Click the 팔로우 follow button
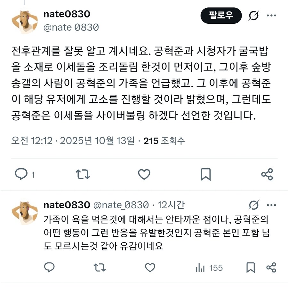The width and height of the screenshot is (288, 288). (221, 16)
